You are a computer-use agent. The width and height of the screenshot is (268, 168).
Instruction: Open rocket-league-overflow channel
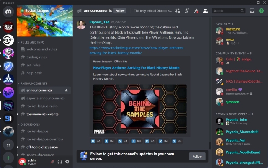[x=45, y=139]
